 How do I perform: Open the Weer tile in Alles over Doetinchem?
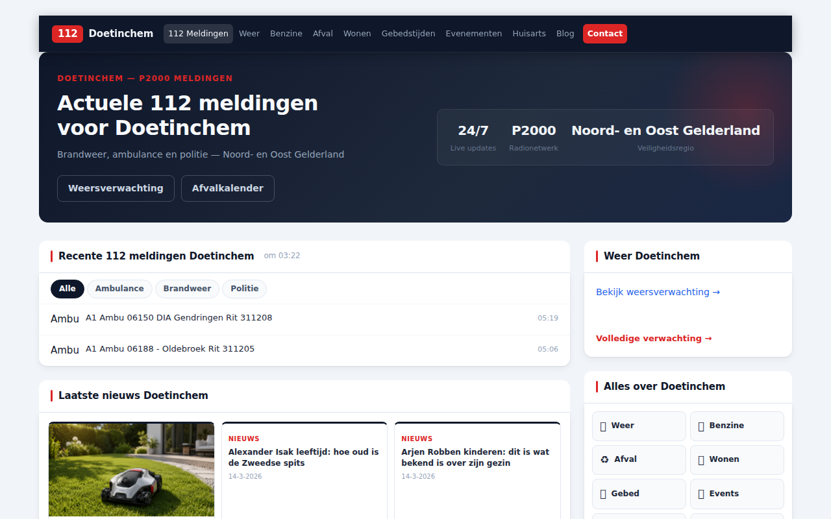point(639,426)
